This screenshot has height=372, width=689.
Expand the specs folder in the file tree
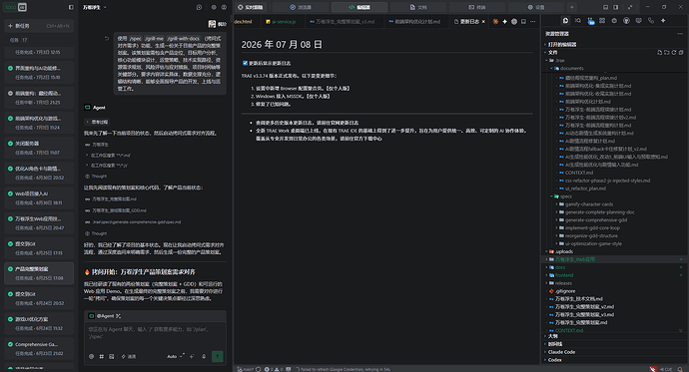tap(563, 196)
